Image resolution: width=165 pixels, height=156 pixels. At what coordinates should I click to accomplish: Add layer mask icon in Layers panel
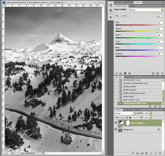click(x=142, y=153)
